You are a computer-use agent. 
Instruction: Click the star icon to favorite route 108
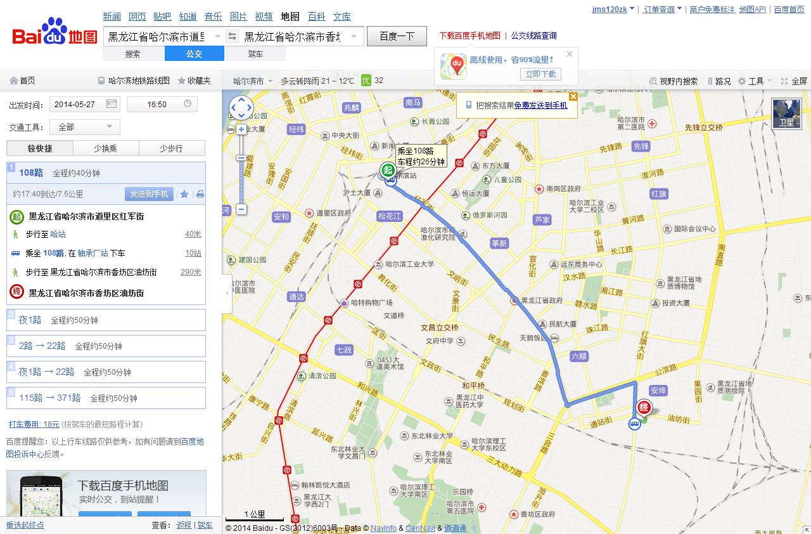point(184,194)
